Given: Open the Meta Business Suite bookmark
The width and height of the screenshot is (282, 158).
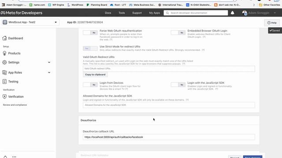Looking at the screenshot, I should coord(142,5).
